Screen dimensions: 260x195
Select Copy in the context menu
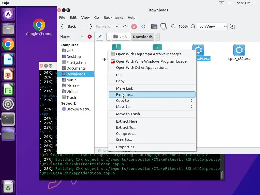pyautogui.click(x=152, y=81)
